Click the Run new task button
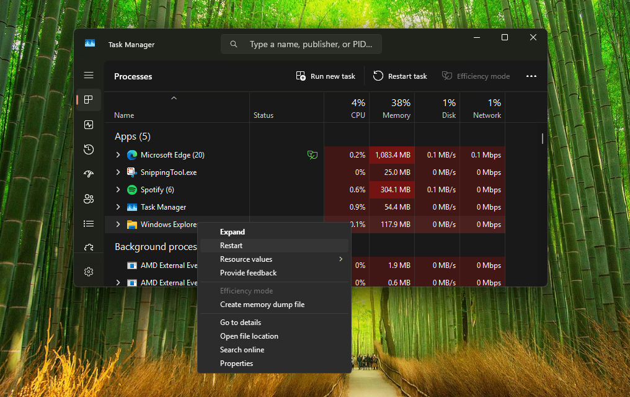This screenshot has width=630, height=397. coord(326,76)
